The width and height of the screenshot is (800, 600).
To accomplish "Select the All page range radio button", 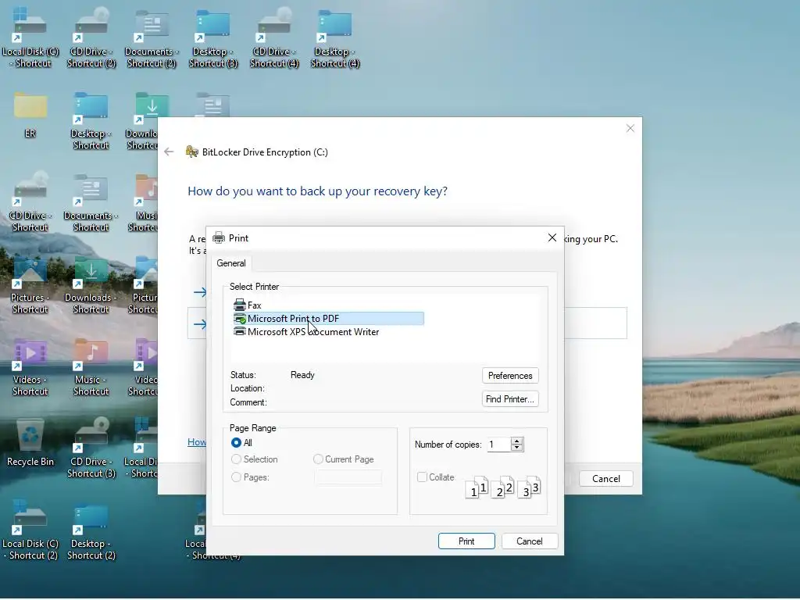I will tap(236, 443).
